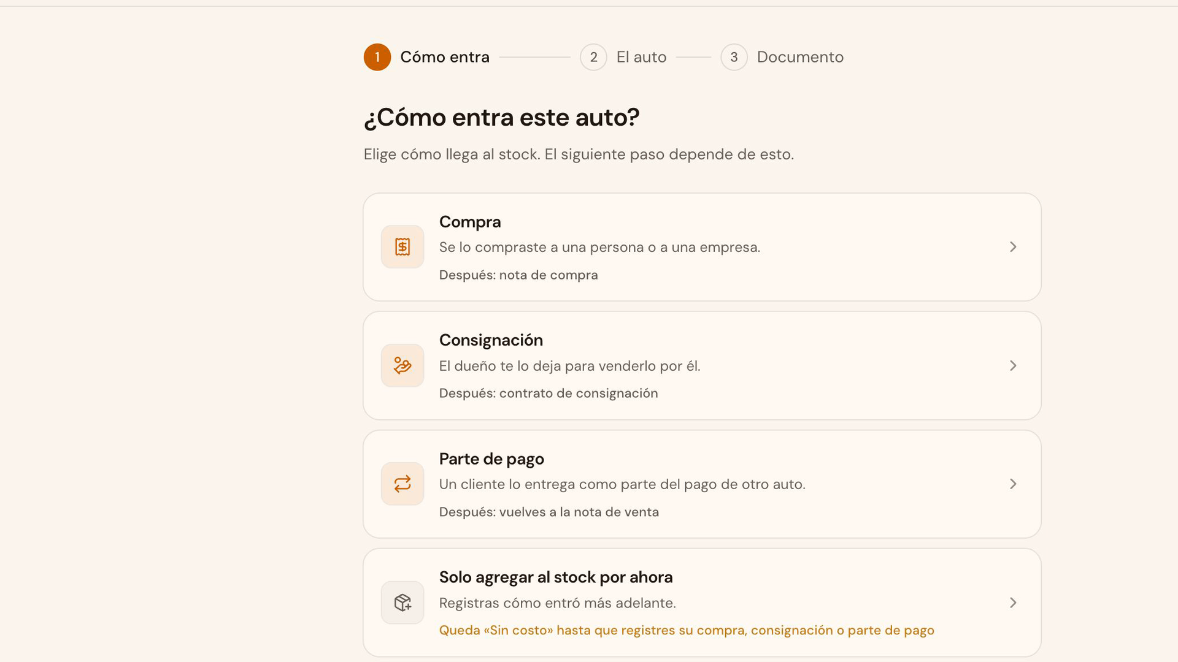The width and height of the screenshot is (1178, 662).
Task: Click 'Registras cómo entró más adelante' text
Action: [x=557, y=603]
